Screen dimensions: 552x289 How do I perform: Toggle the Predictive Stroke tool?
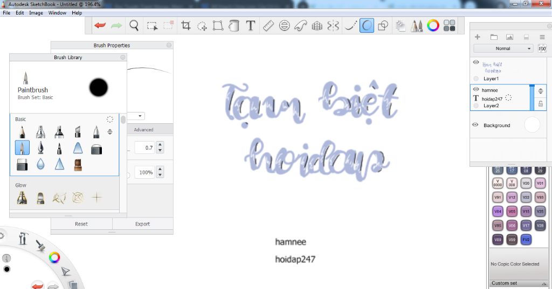[x=367, y=26]
